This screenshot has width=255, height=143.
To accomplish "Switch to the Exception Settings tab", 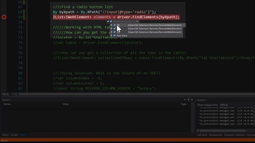I will (234, 135).
